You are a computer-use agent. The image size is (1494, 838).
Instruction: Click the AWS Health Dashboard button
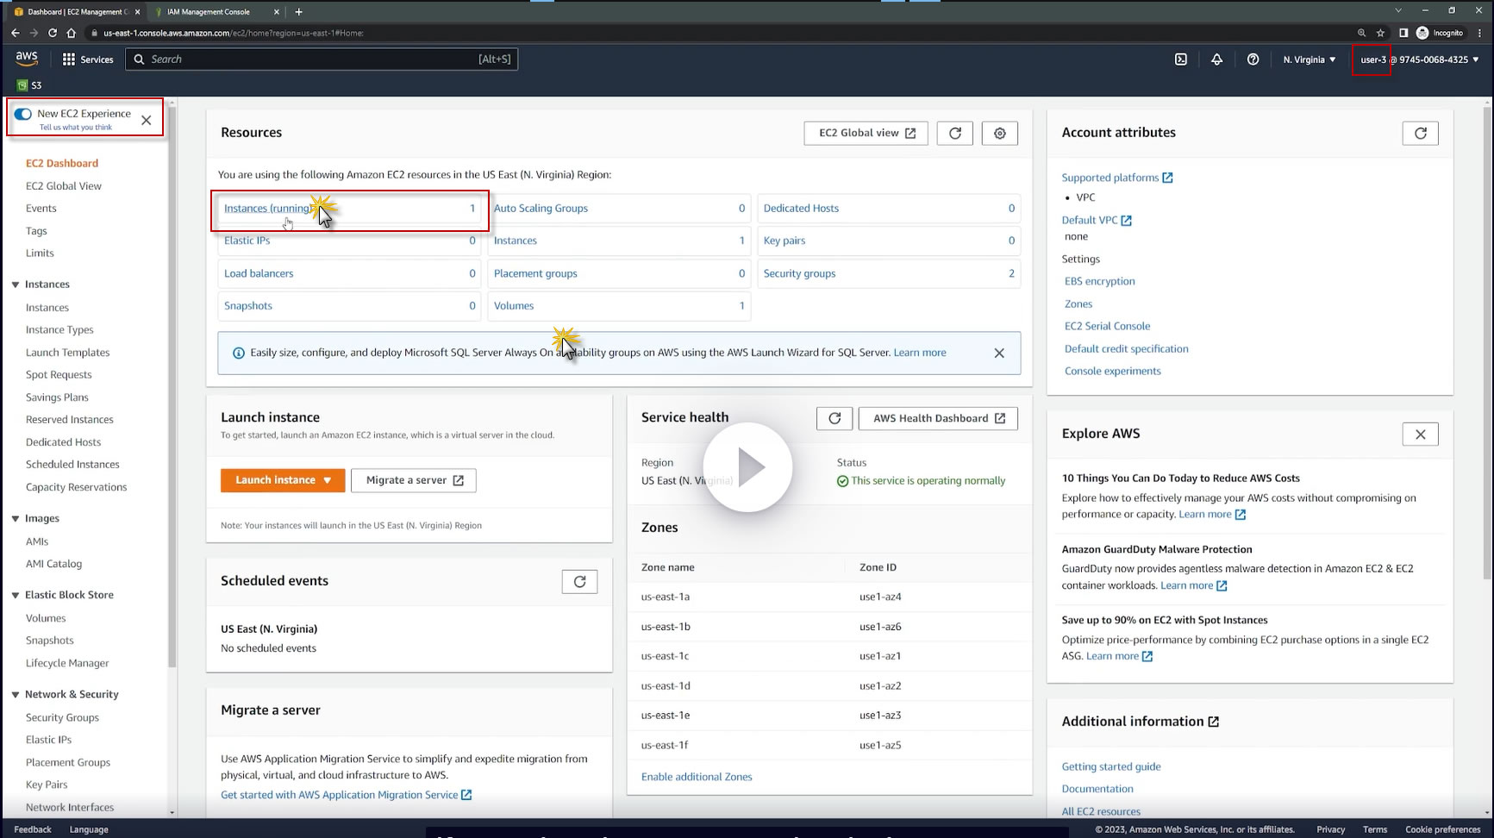tap(938, 418)
